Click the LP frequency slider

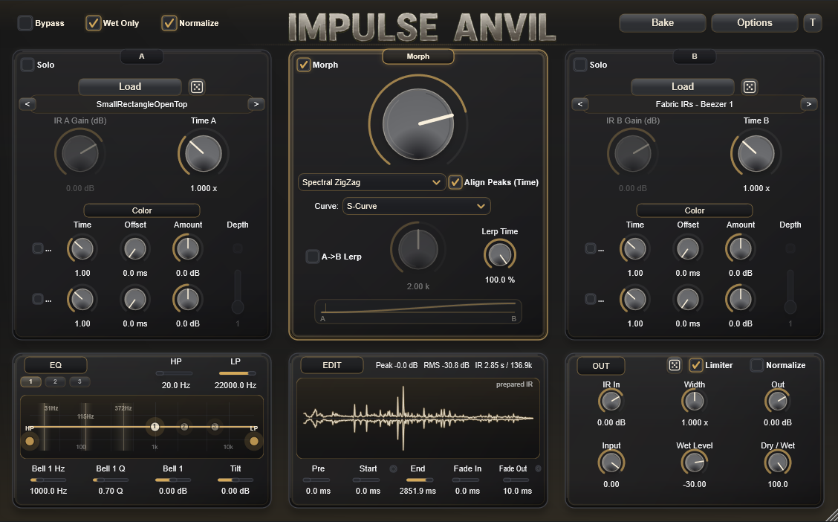pyautogui.click(x=237, y=373)
